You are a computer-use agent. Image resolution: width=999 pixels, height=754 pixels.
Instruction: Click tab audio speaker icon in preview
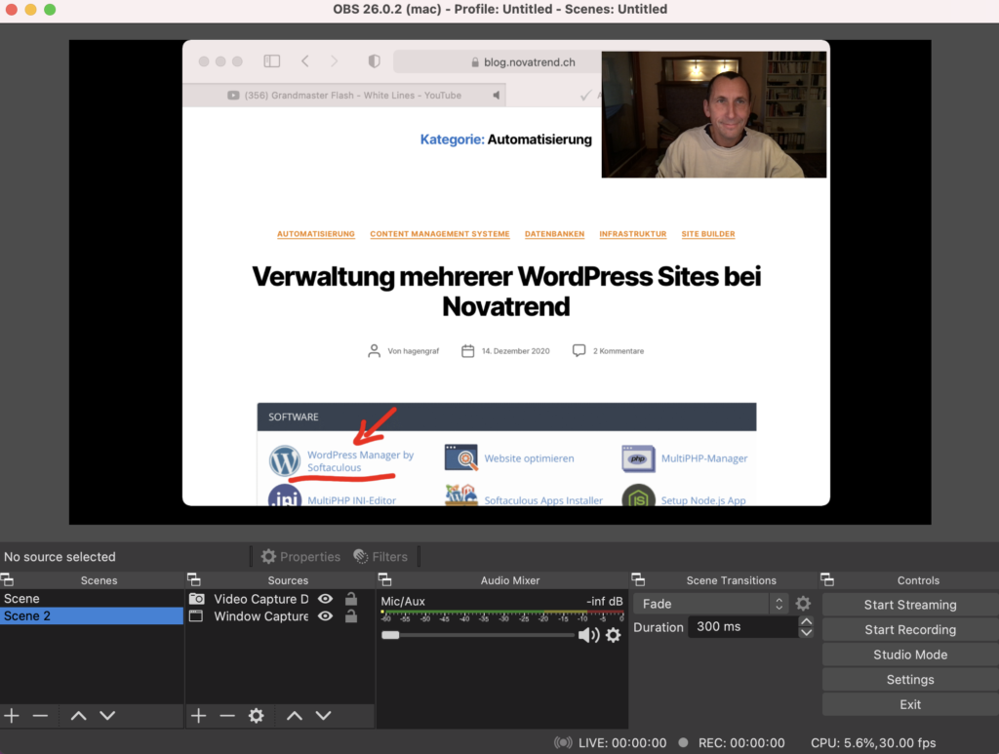click(x=497, y=95)
